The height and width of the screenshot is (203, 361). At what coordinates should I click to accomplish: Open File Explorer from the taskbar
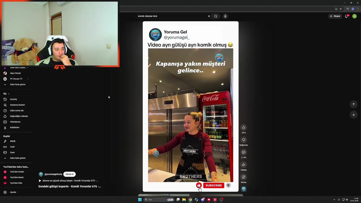(x=184, y=200)
